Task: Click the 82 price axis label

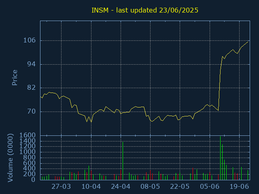Action: [32, 88]
